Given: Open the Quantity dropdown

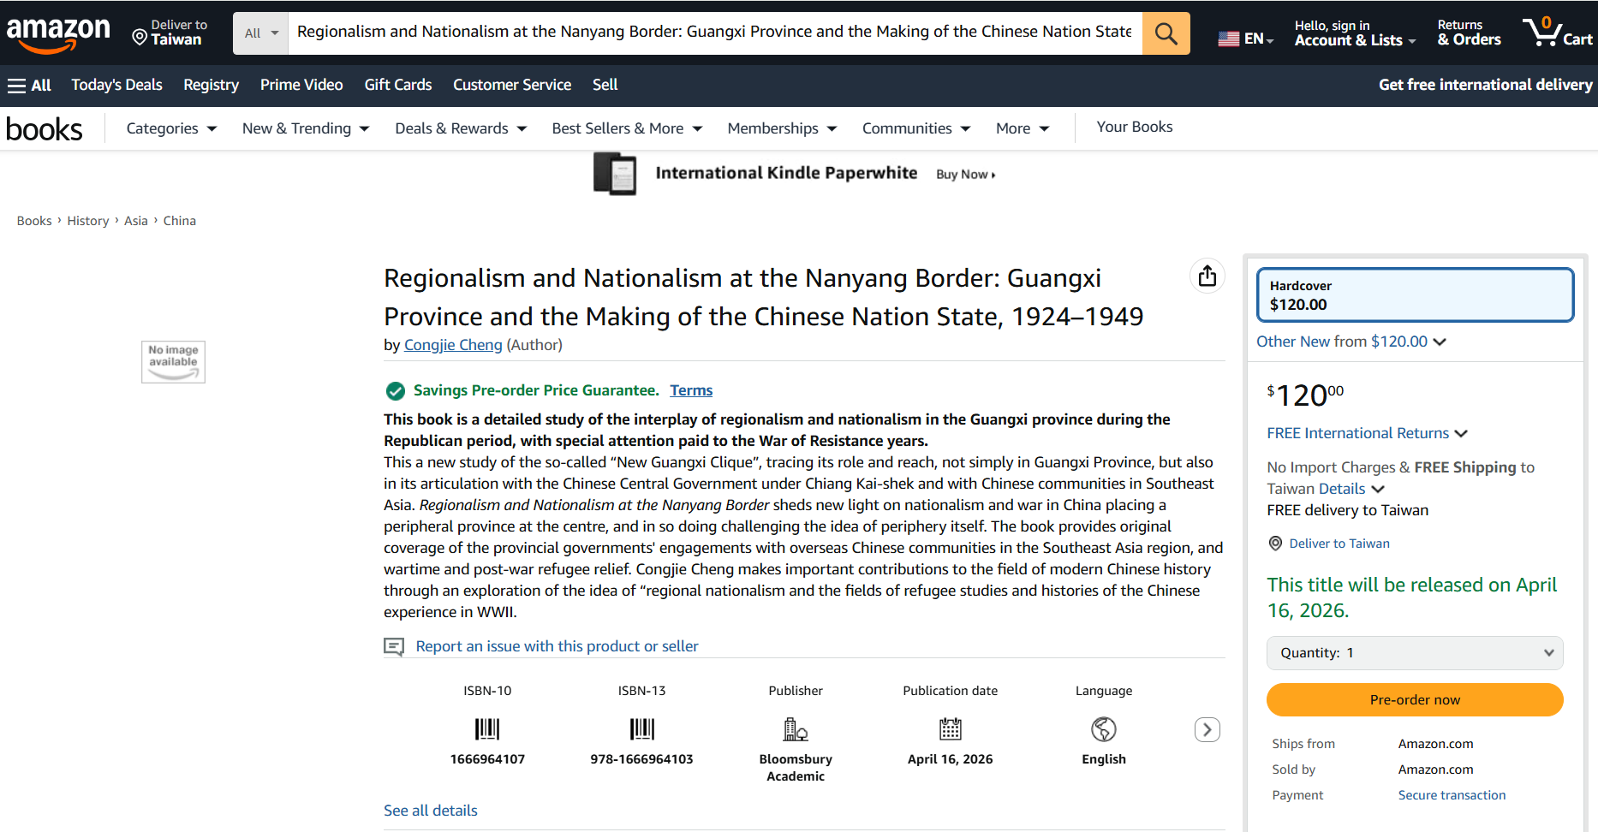Looking at the screenshot, I should coord(1414,653).
